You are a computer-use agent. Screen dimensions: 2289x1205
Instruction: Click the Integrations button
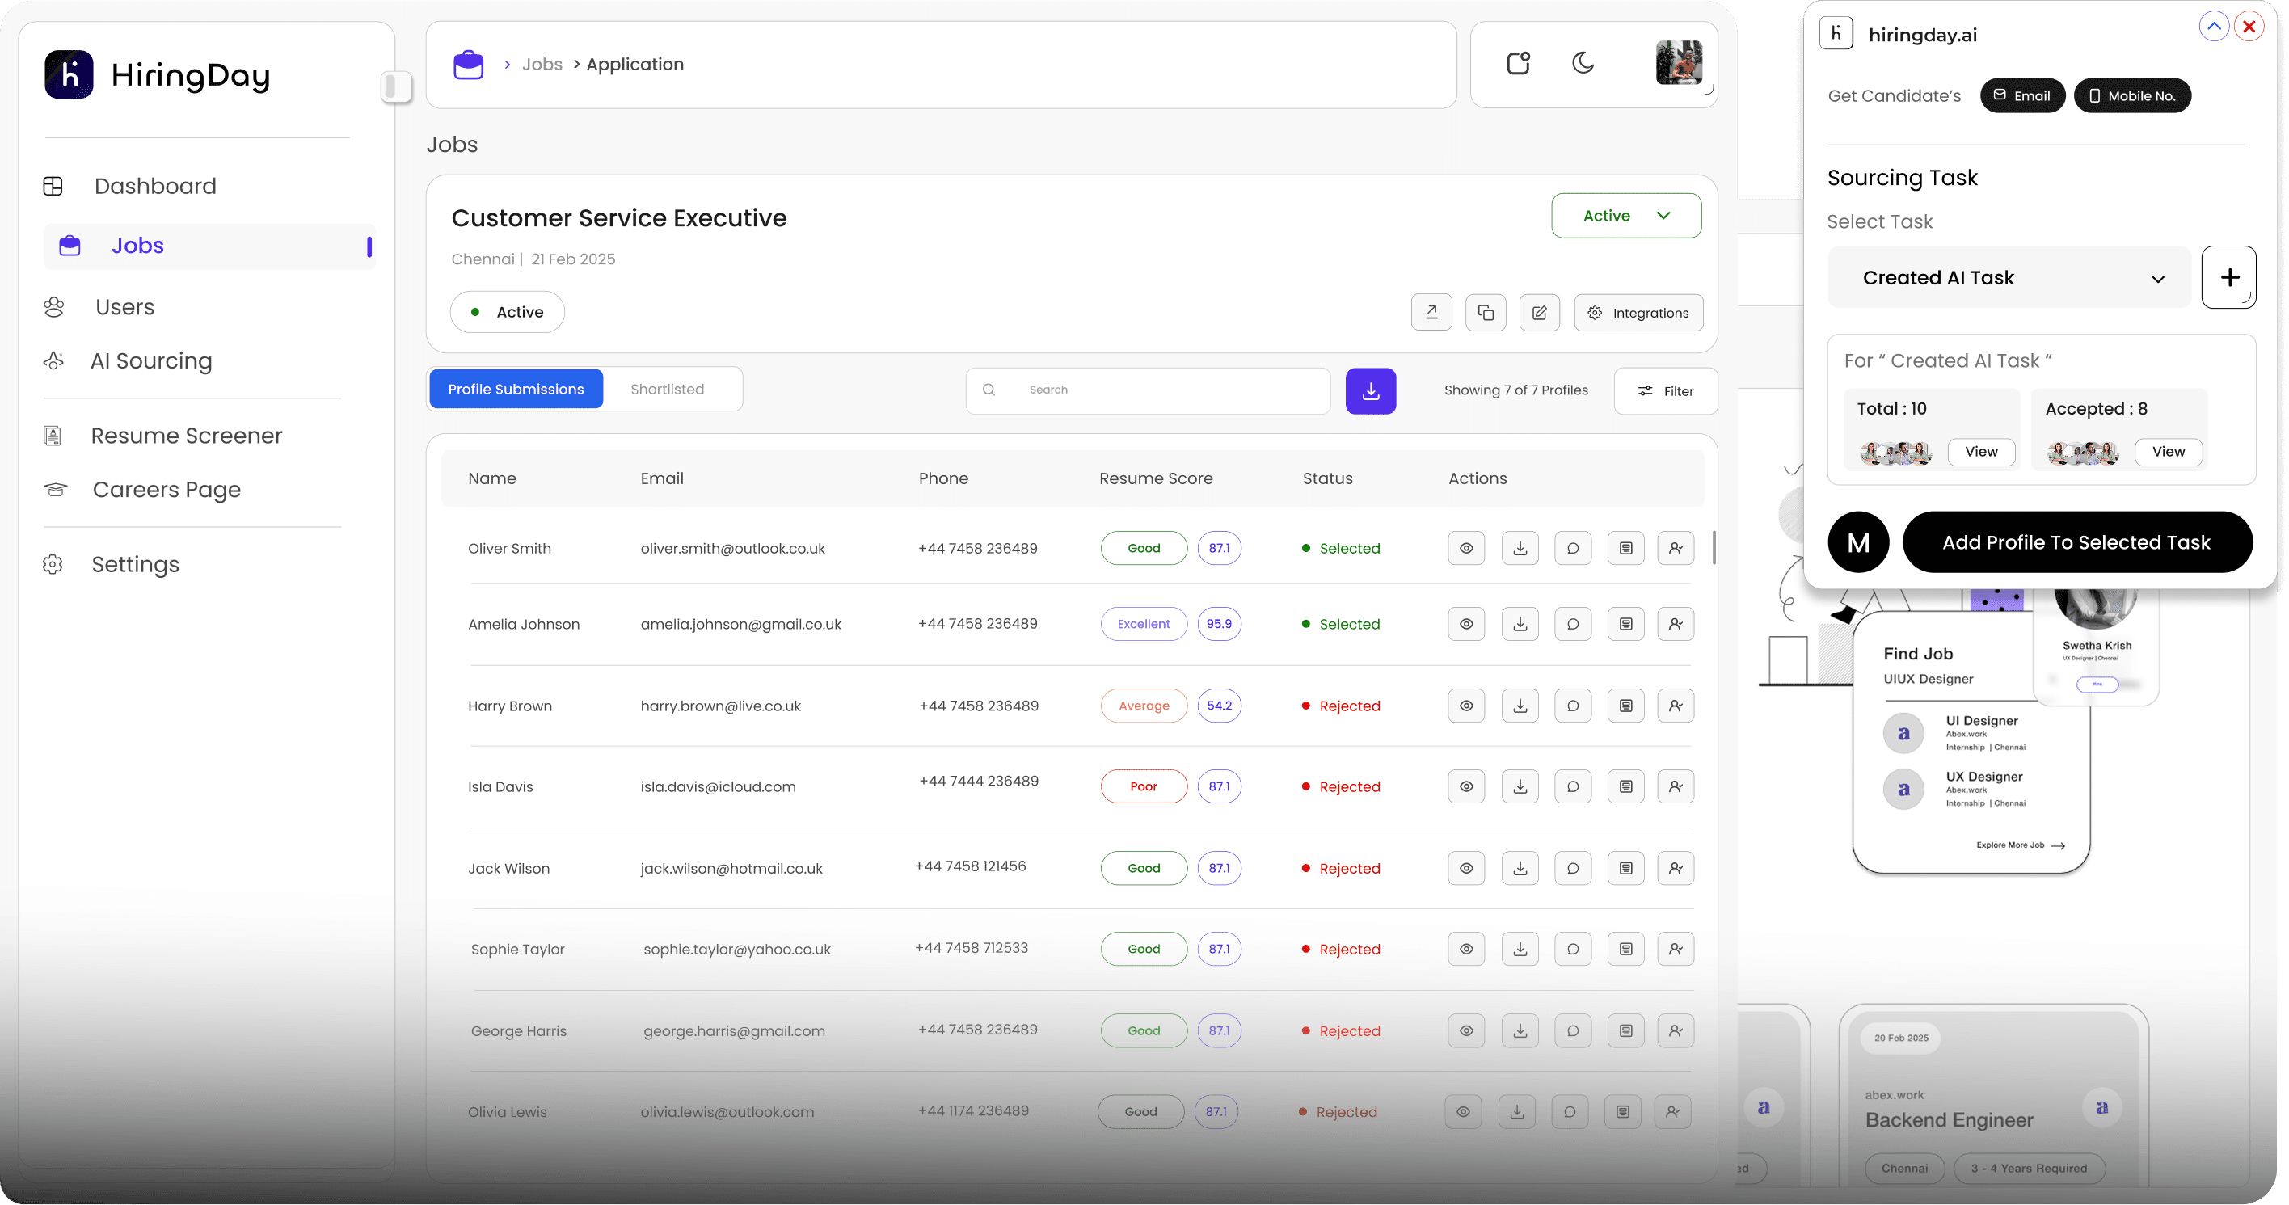pos(1638,313)
